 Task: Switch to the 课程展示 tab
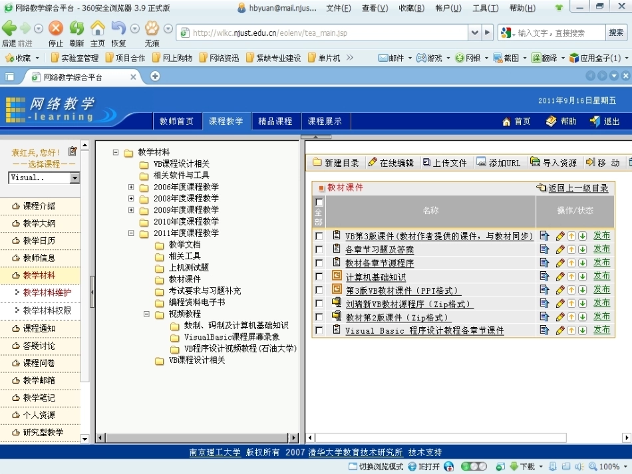coord(325,121)
